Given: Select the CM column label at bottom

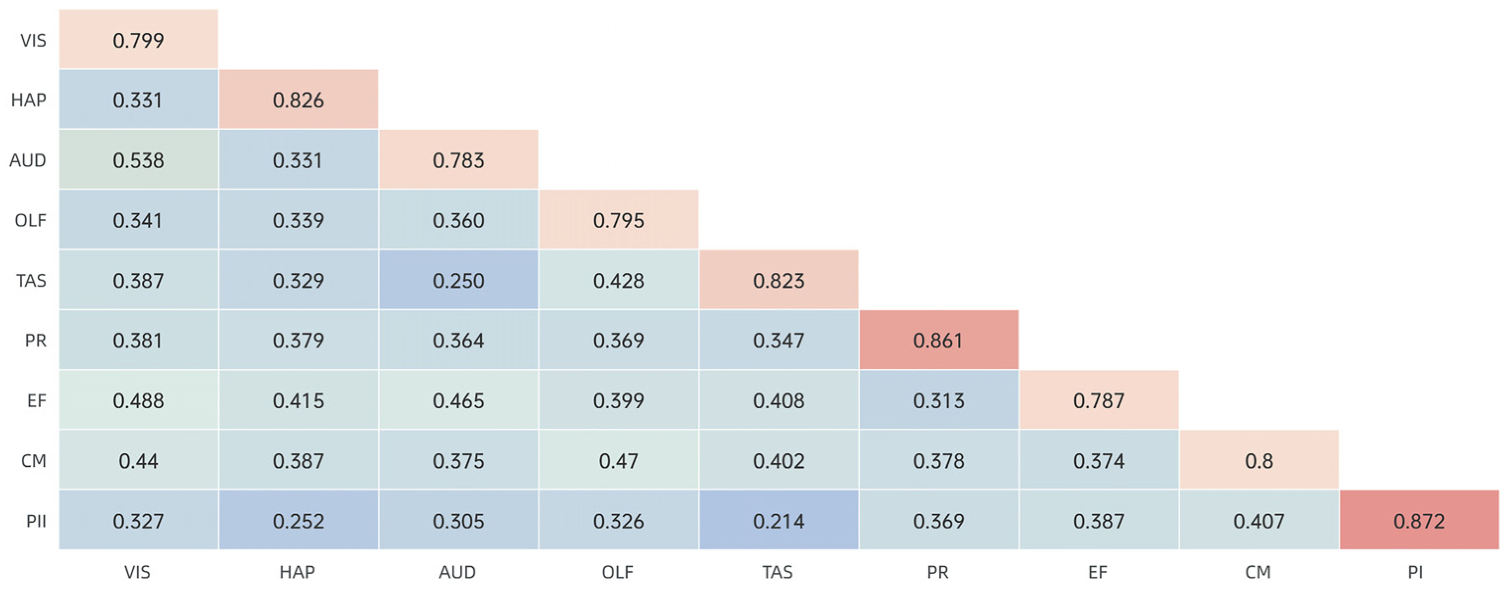Looking at the screenshot, I should click(1258, 572).
